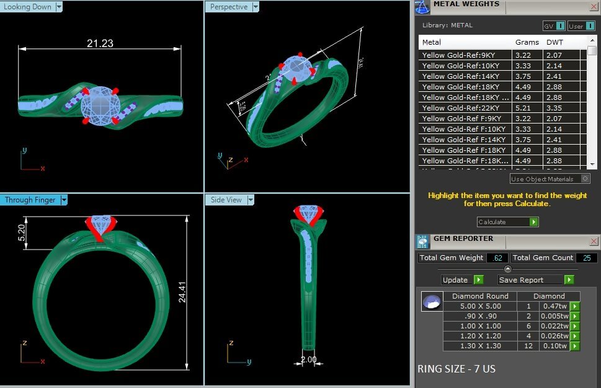Enable Use Object Materials option

coord(585,179)
